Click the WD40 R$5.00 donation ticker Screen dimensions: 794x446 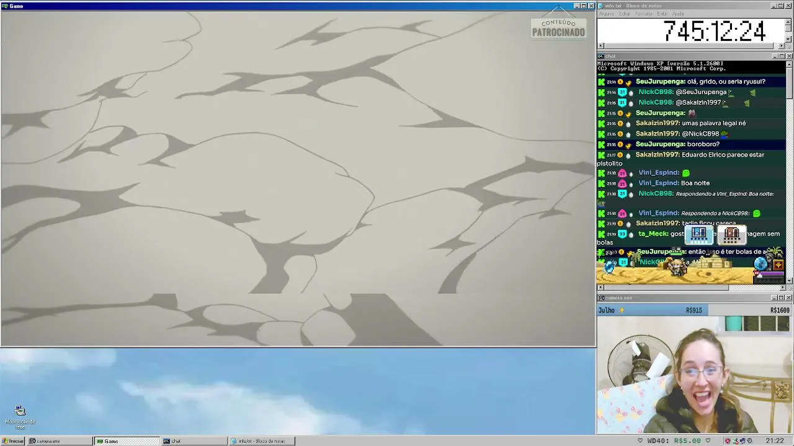pyautogui.click(x=674, y=441)
